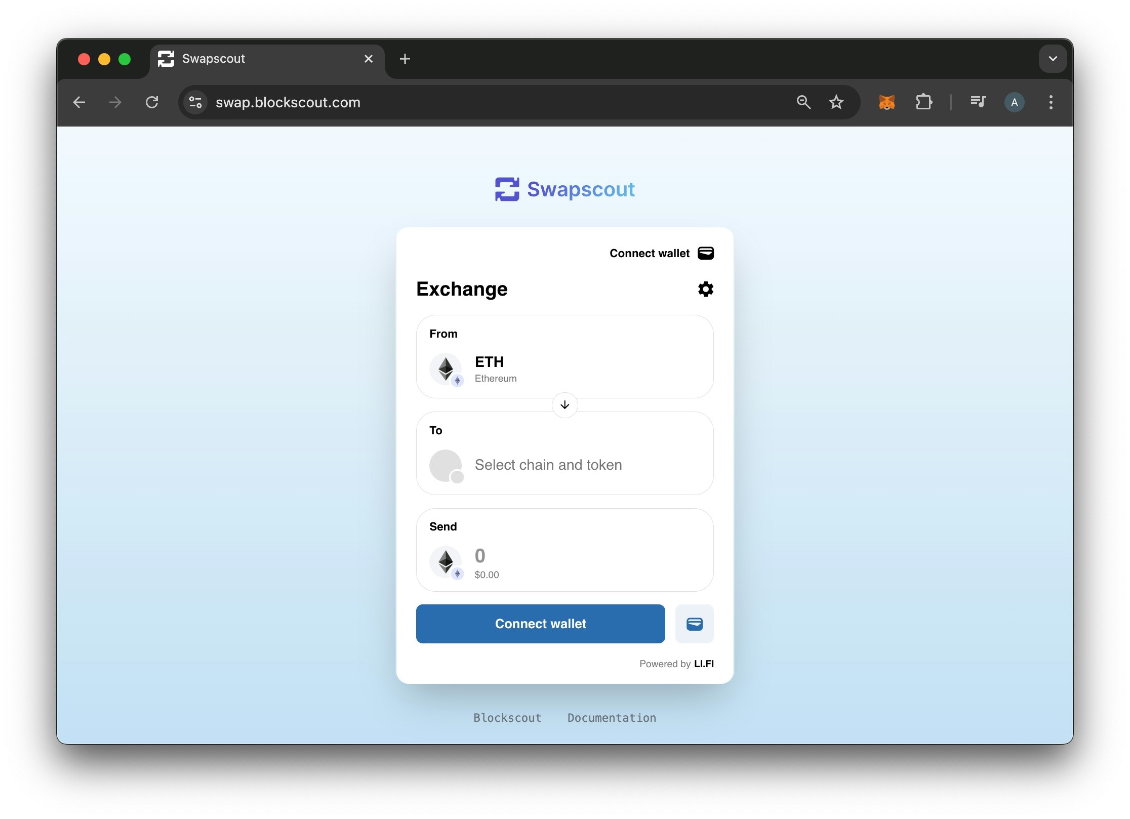The height and width of the screenshot is (819, 1130).
Task: Expand the tab search chevron dropdown
Action: [1053, 59]
